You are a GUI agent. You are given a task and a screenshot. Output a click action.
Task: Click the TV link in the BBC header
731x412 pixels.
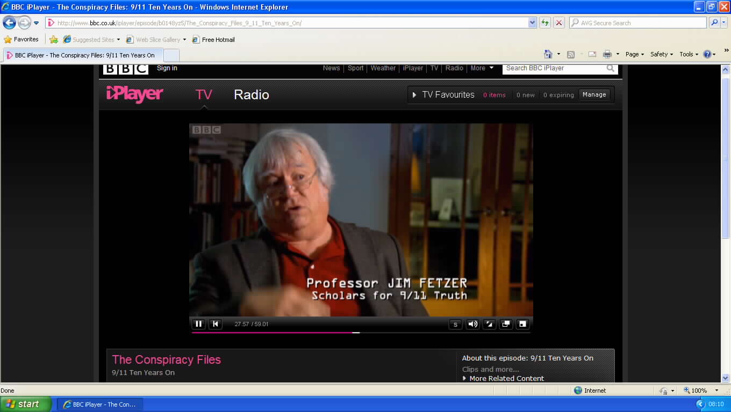tap(434, 68)
